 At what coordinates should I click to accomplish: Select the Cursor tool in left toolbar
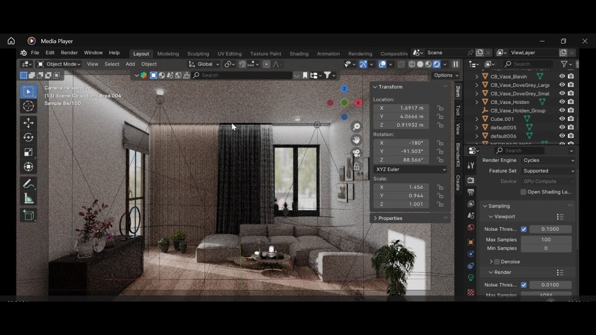(28, 106)
